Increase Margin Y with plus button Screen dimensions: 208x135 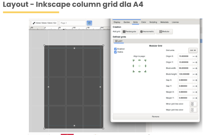(196, 98)
